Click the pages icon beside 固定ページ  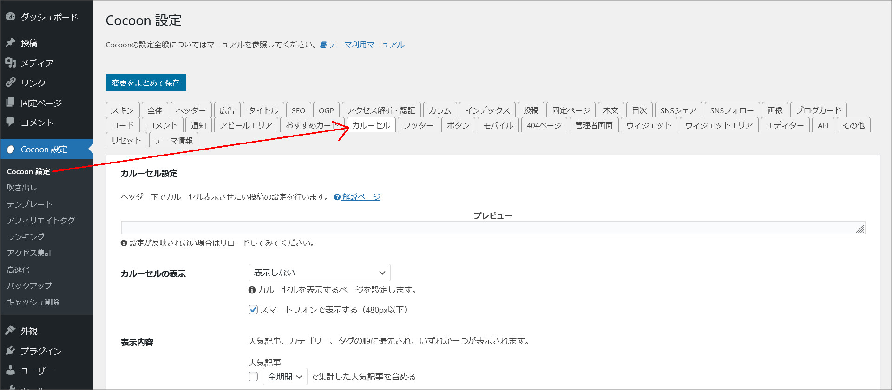(x=10, y=103)
